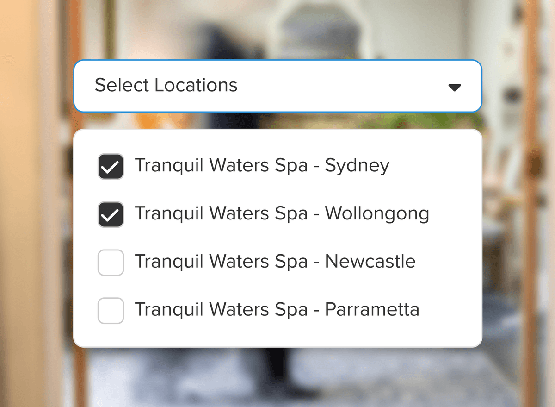This screenshot has width=555, height=407.
Task: Click the blurred background below the options panel
Action: pyautogui.click(x=277, y=377)
